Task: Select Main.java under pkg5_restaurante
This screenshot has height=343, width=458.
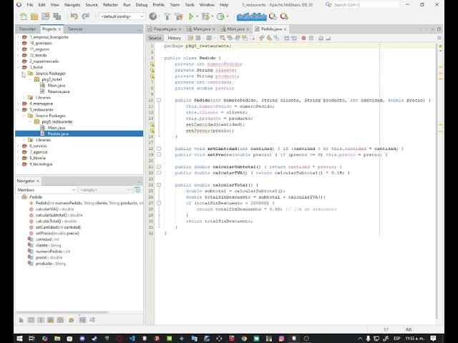Action: coord(57,128)
